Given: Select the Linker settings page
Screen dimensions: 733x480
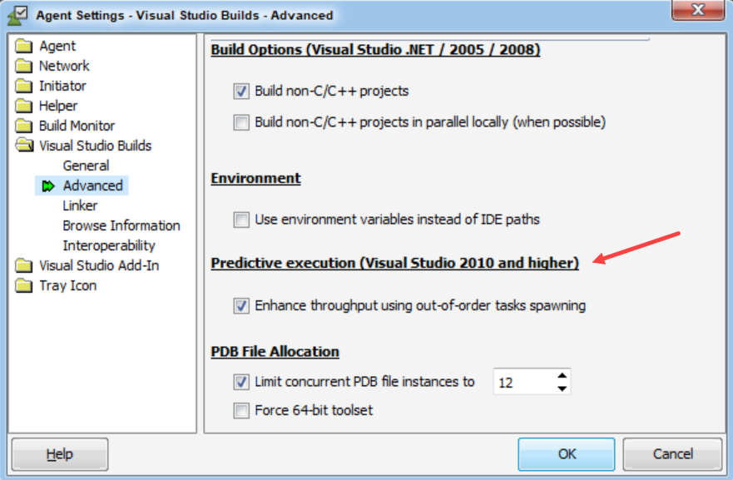Looking at the screenshot, I should tap(80, 205).
